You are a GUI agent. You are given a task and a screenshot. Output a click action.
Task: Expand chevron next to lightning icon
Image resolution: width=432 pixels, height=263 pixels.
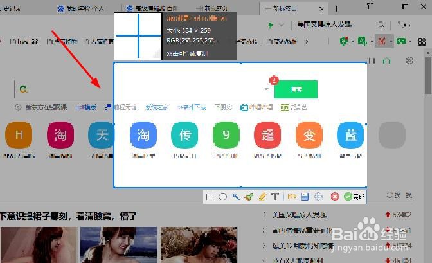[282, 25]
